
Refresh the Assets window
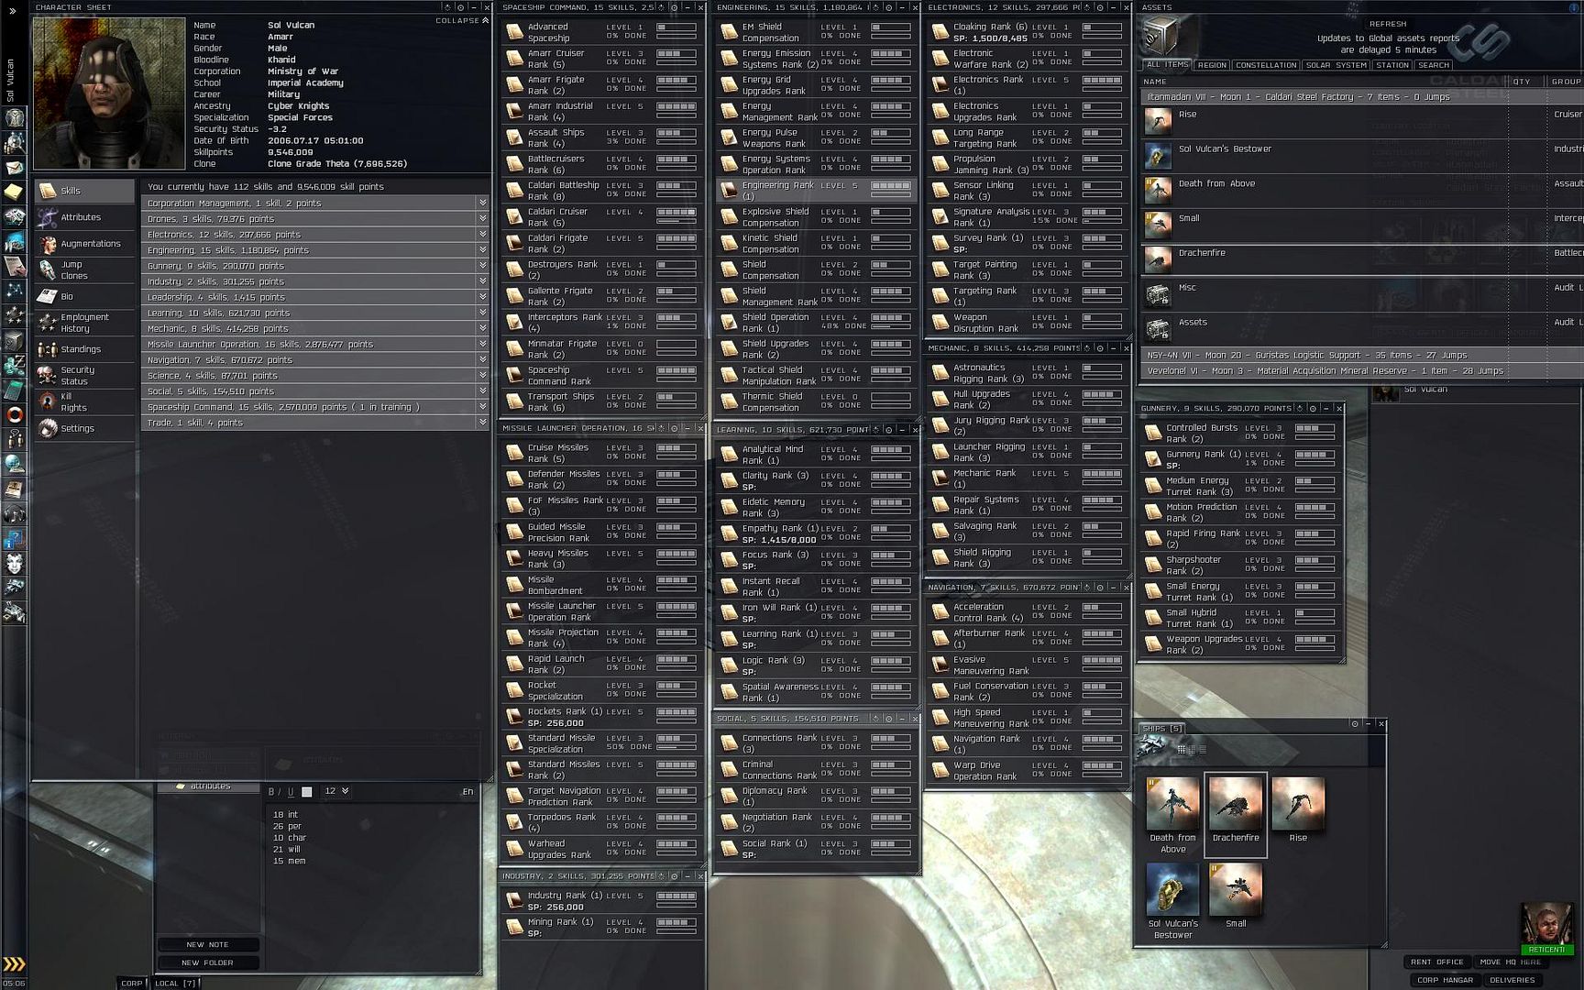(x=1387, y=24)
